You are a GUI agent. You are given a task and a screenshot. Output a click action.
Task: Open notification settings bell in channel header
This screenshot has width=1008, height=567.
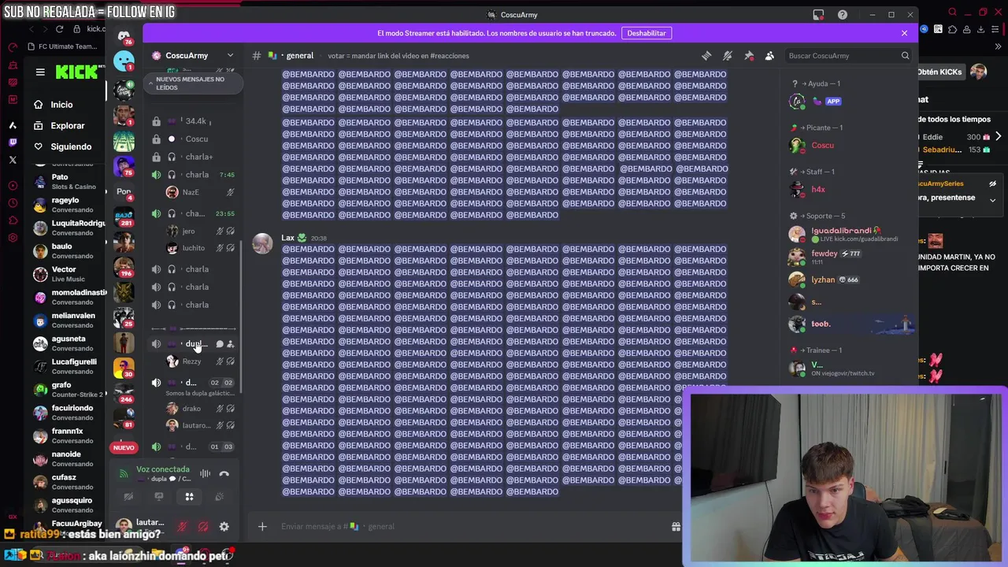[x=728, y=56]
